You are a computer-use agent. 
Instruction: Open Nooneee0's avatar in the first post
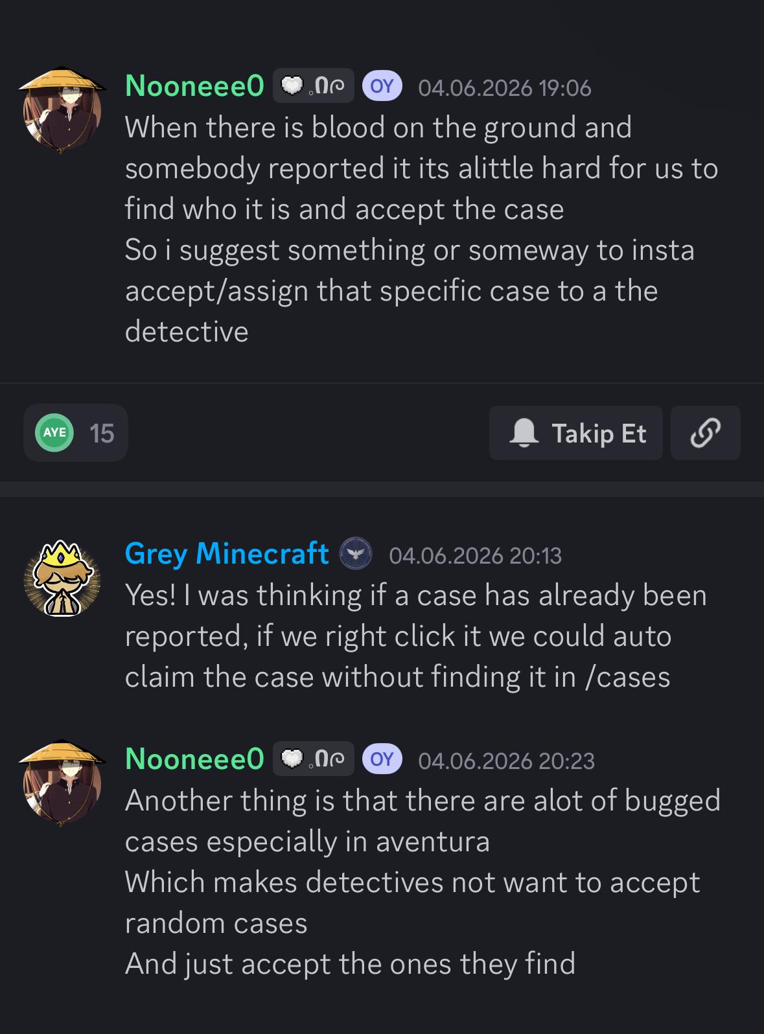(62, 110)
